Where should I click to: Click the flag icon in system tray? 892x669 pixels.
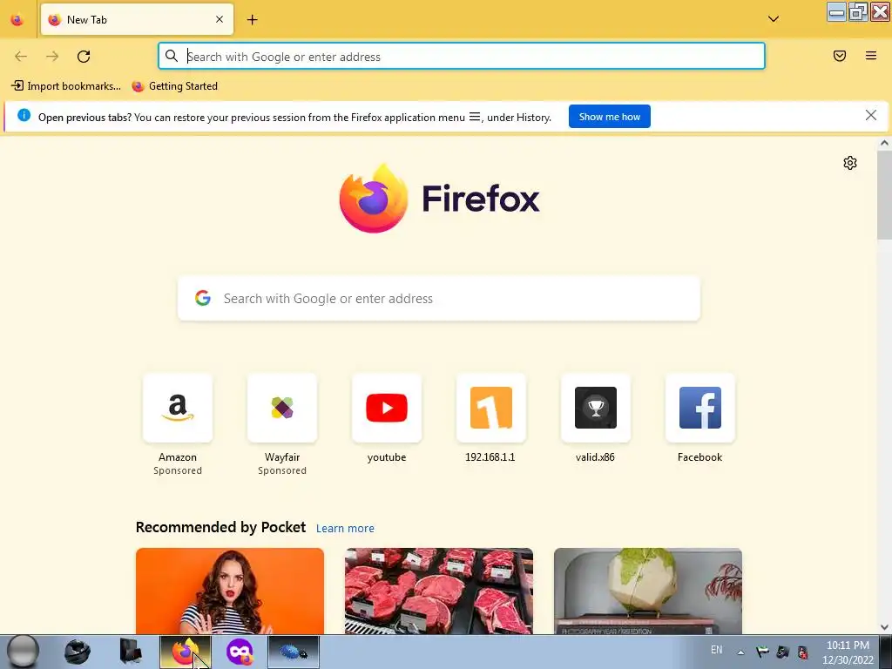762,652
